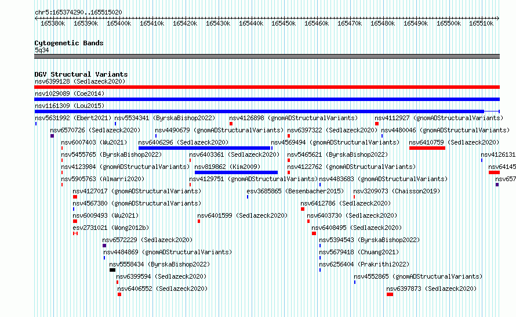Open esv2731021 (Wong2012b) label
This screenshot has height=317, width=516.
[111, 228]
